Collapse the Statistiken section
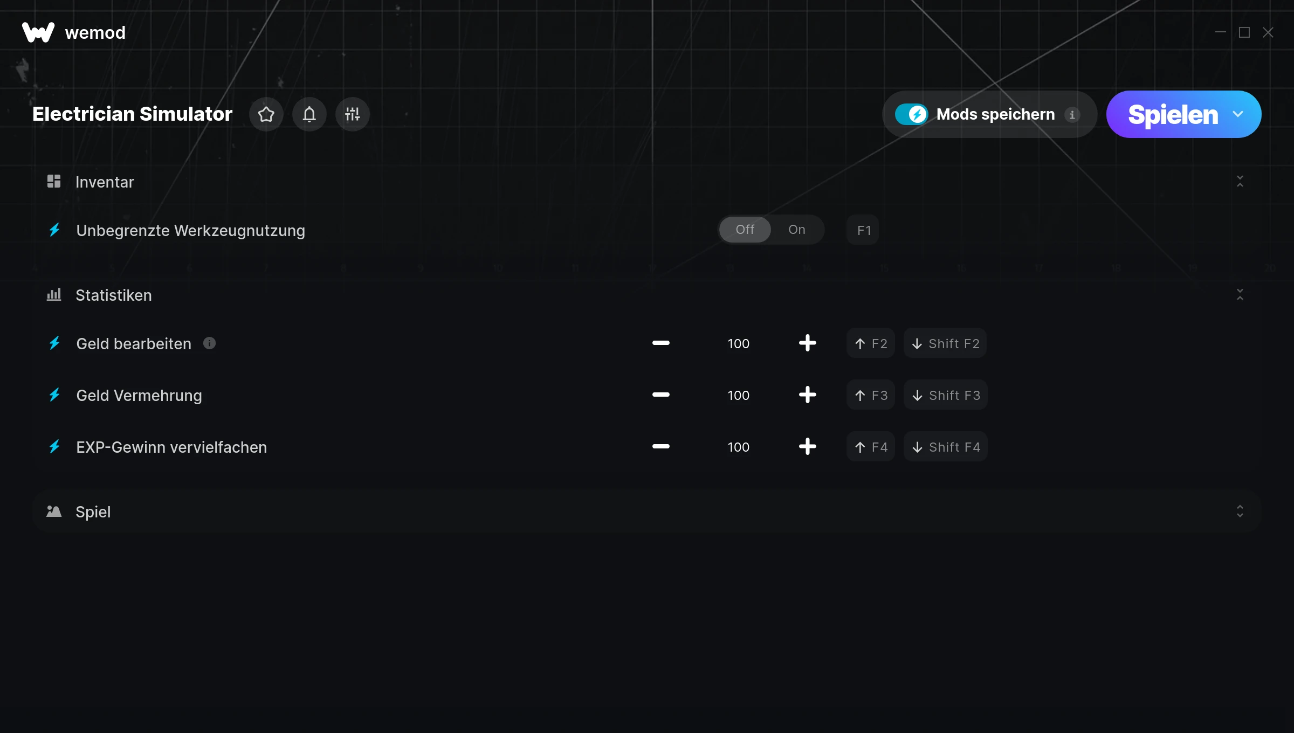 [x=1240, y=295]
